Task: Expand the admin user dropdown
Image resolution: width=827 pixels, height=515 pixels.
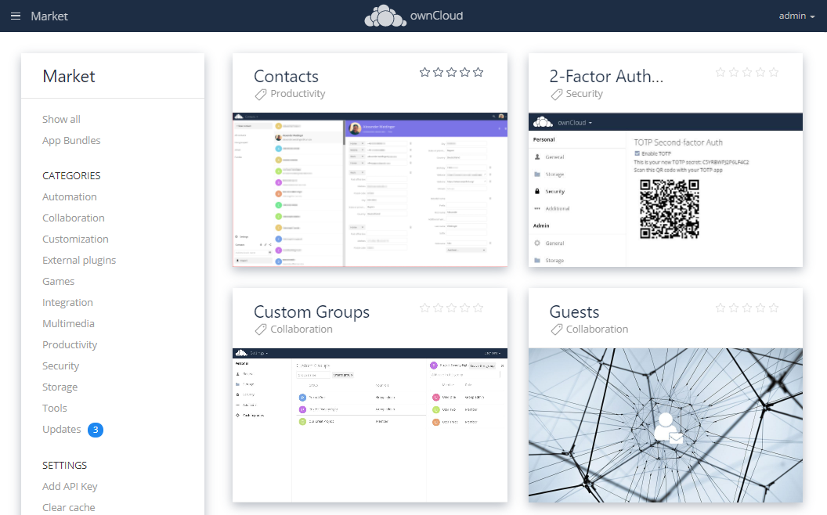Action: pyautogui.click(x=797, y=16)
